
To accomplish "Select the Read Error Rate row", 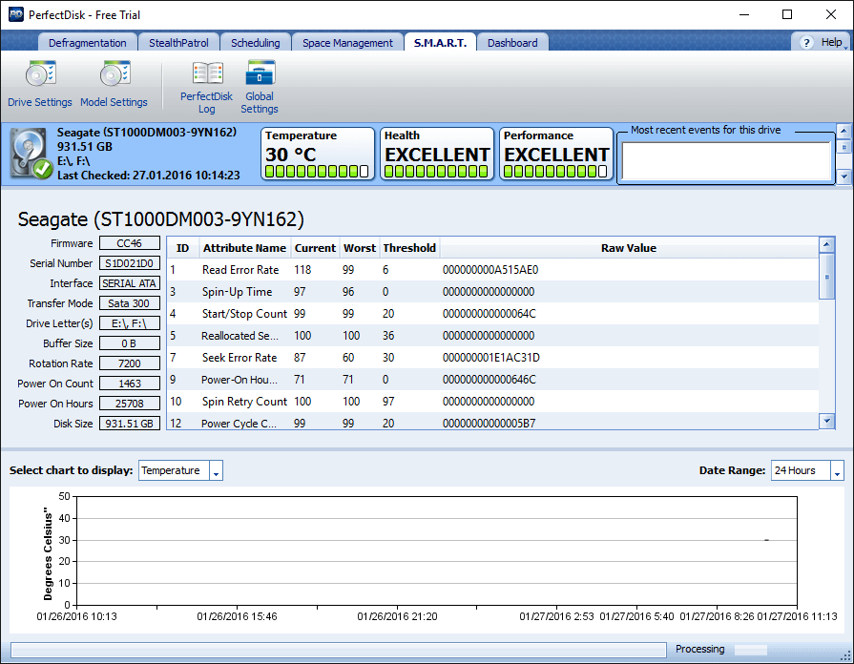I will point(492,270).
